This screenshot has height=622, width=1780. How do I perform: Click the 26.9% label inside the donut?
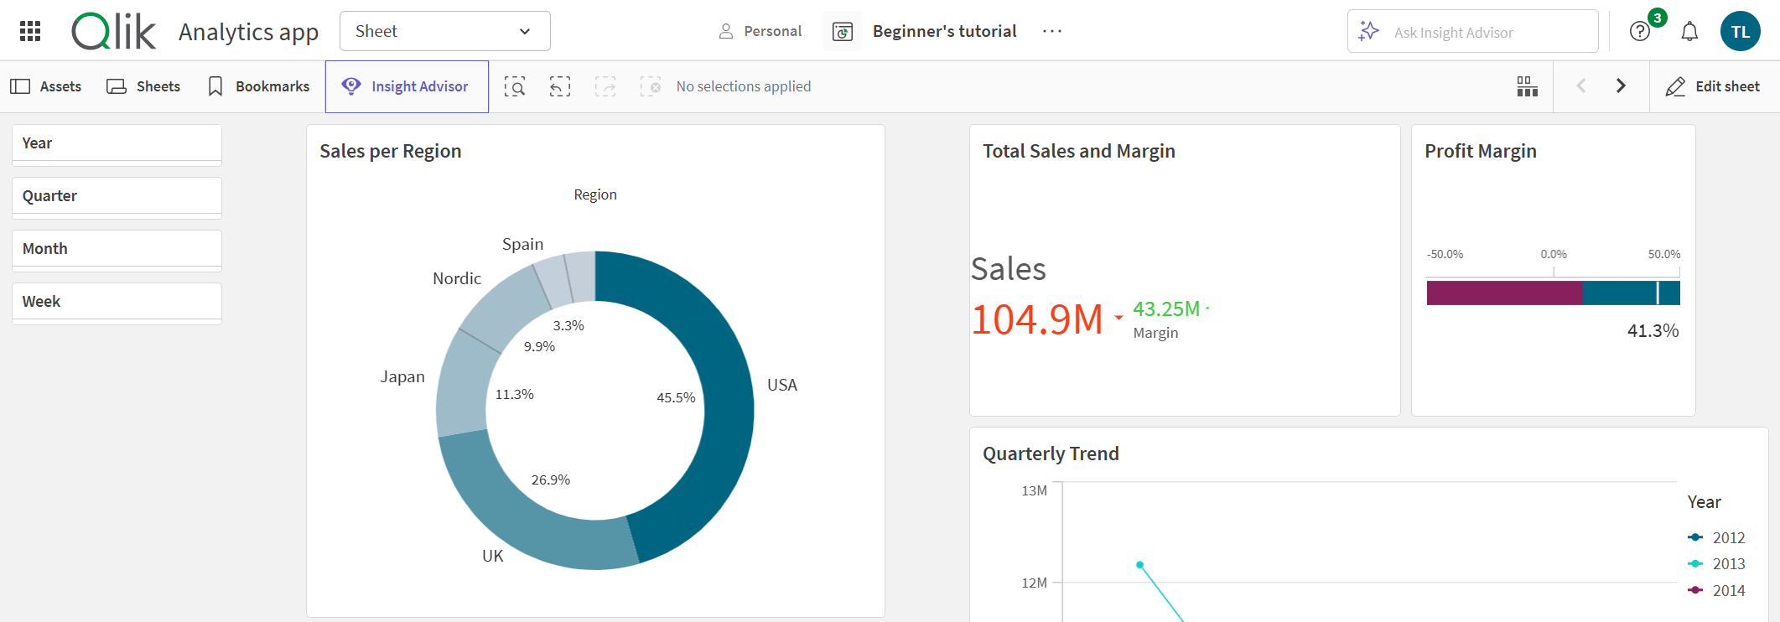(x=551, y=479)
